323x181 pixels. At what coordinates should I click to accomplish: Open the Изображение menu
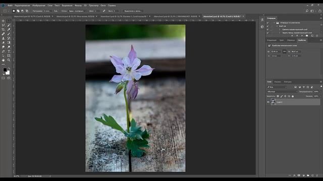click(39, 6)
